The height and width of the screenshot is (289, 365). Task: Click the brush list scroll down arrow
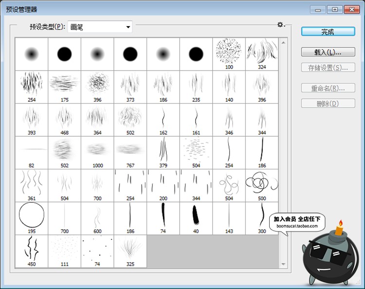pos(283,264)
